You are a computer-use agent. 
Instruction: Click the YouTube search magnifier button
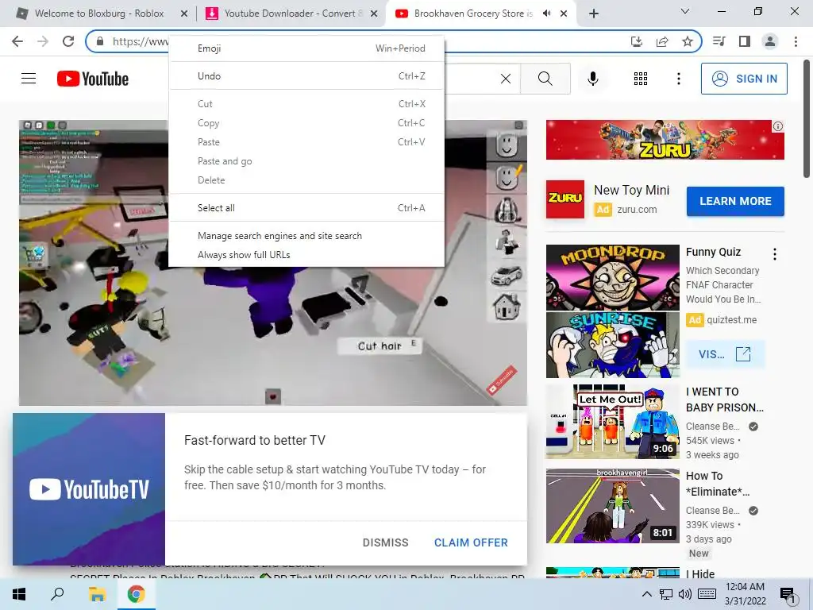pyautogui.click(x=545, y=79)
